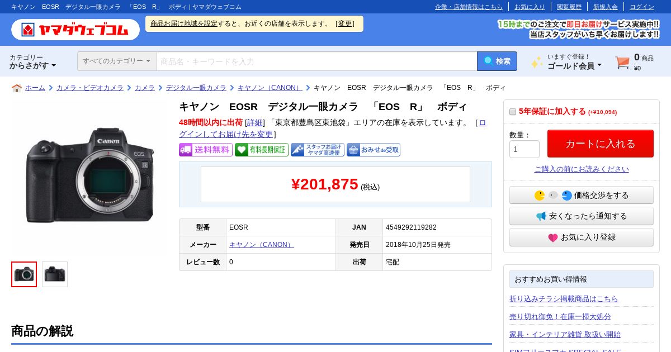Open 閲覧履歴 browsing history link
Image resolution: width=671 pixels, height=352 pixels.
(x=569, y=7)
